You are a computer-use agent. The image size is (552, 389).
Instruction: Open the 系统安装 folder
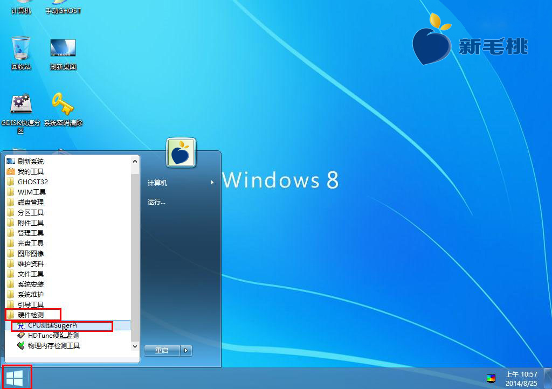(67, 284)
